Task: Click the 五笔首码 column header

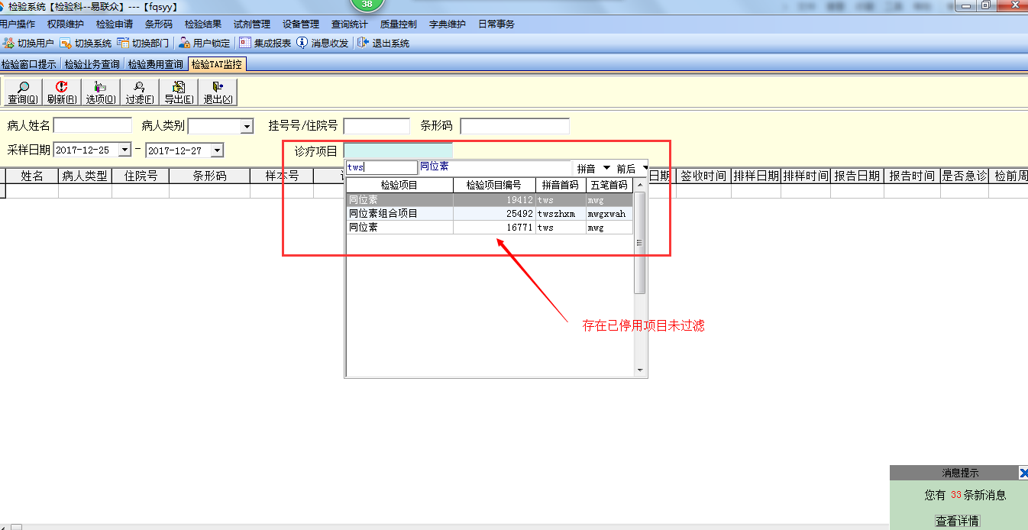Action: tap(609, 185)
